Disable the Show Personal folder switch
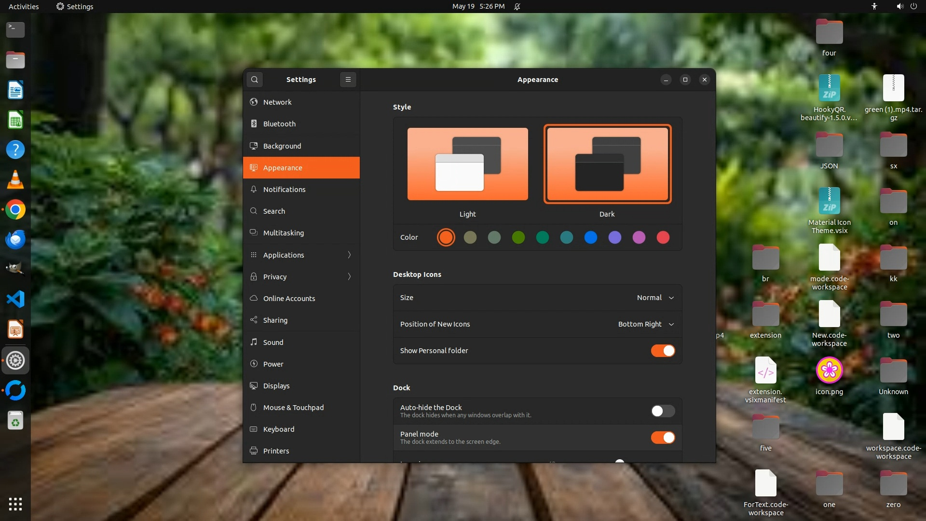This screenshot has width=926, height=521. tap(663, 351)
